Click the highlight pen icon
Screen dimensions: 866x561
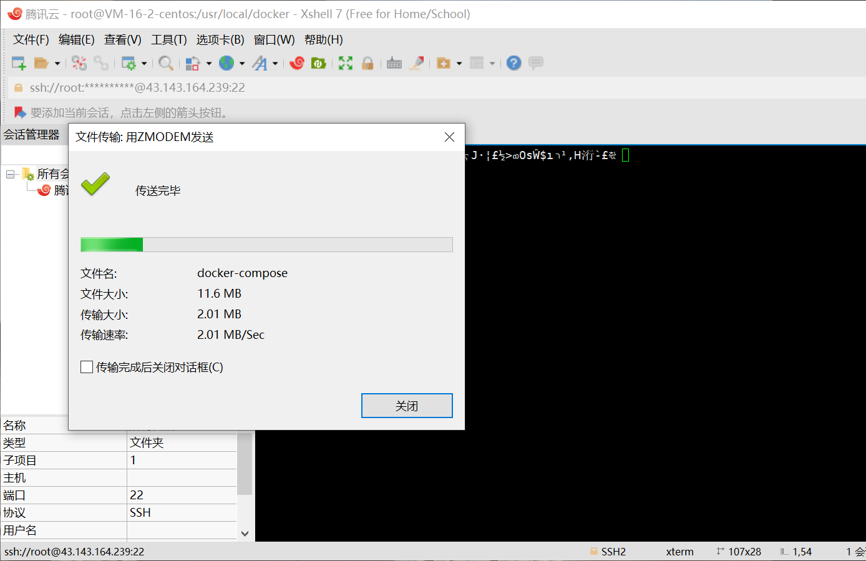[417, 63]
